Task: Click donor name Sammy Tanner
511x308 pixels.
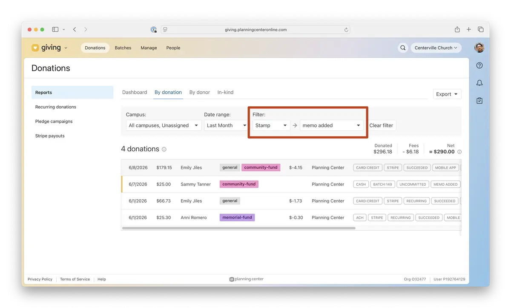Action: pos(195,184)
